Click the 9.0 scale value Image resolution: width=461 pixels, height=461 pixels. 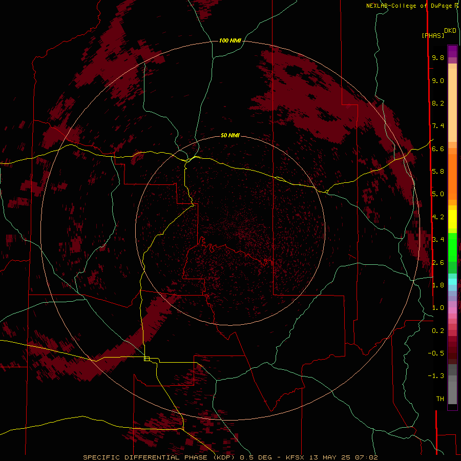[438, 80]
